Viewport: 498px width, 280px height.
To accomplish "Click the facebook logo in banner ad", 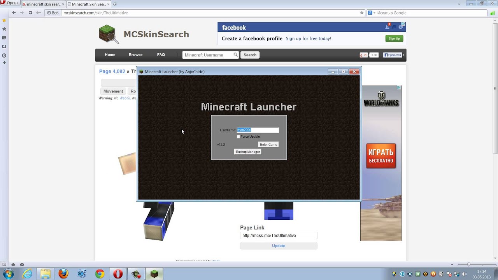I will [234, 28].
